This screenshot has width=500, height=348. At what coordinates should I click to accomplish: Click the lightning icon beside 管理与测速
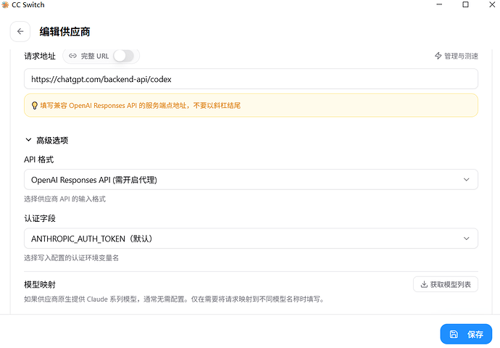[438, 56]
